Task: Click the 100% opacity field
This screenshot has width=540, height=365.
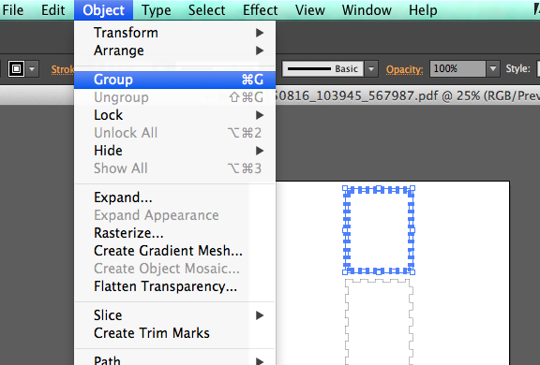Action: pos(457,68)
